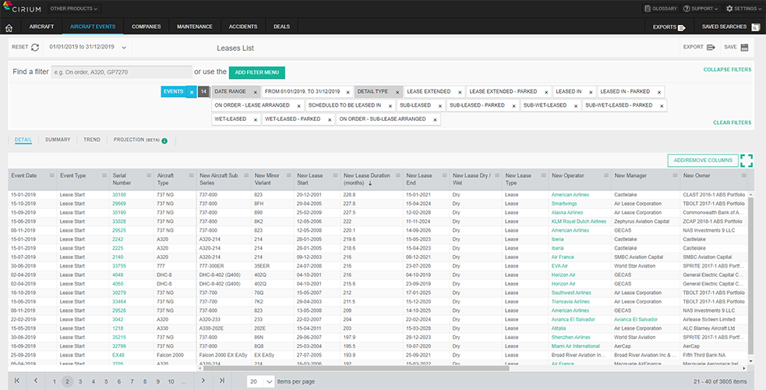
Task: Open the Maintenance tab
Action: point(195,27)
